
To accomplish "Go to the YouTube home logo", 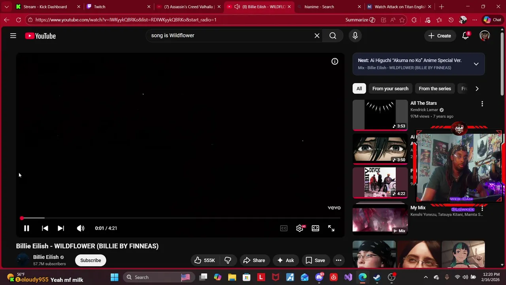I will tap(40, 36).
